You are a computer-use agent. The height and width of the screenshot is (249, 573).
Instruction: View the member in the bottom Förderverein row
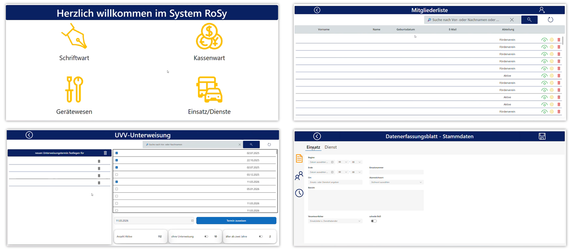point(544,111)
